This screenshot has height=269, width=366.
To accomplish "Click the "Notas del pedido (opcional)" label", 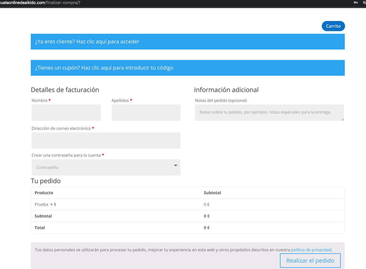I will [x=221, y=100].
